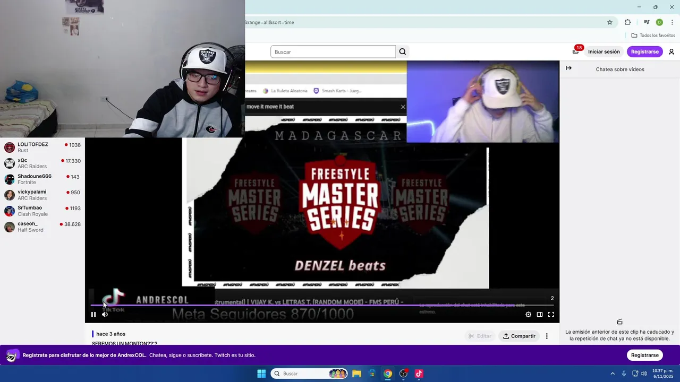This screenshot has height=382, width=680.
Task: Open the Chrome three-dot menu
Action: click(x=672, y=22)
